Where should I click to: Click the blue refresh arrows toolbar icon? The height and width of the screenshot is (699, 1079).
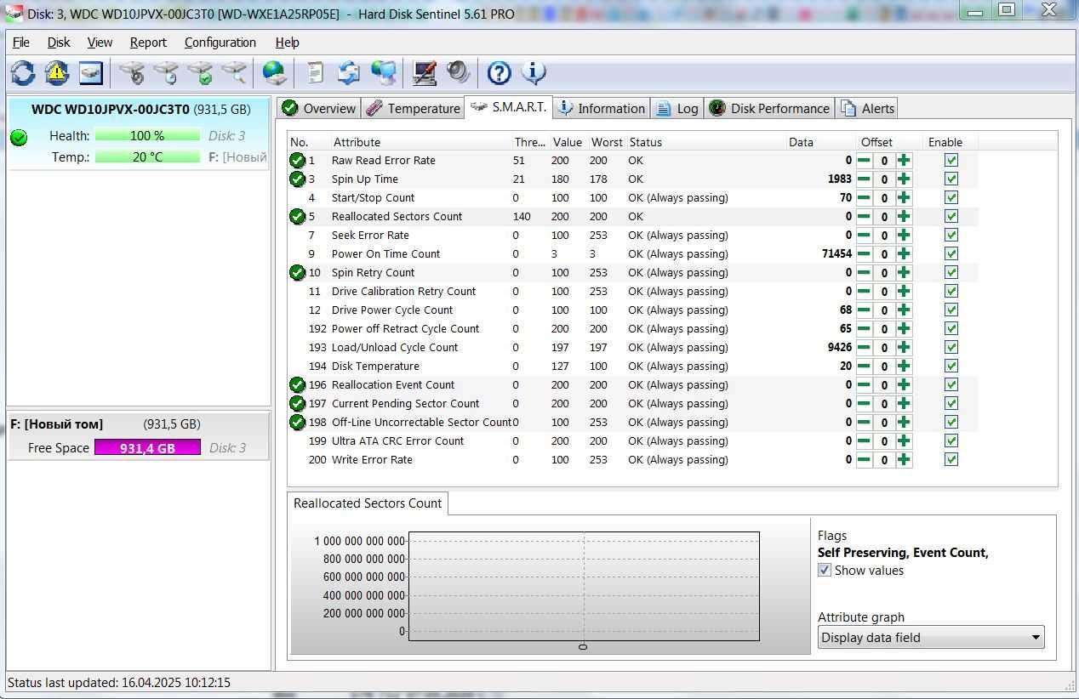pyautogui.click(x=23, y=72)
